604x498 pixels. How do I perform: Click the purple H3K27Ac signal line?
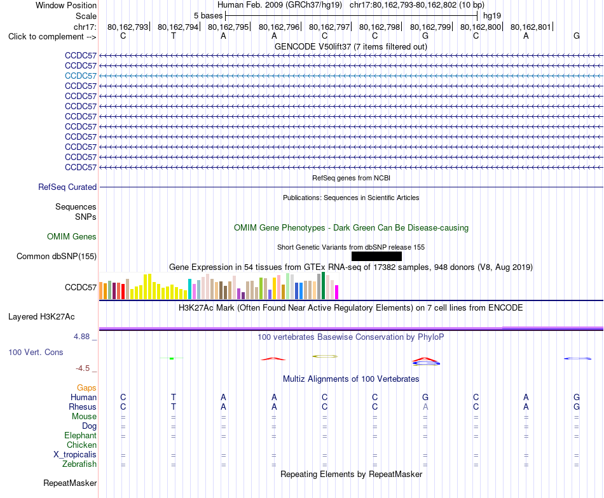(x=351, y=328)
